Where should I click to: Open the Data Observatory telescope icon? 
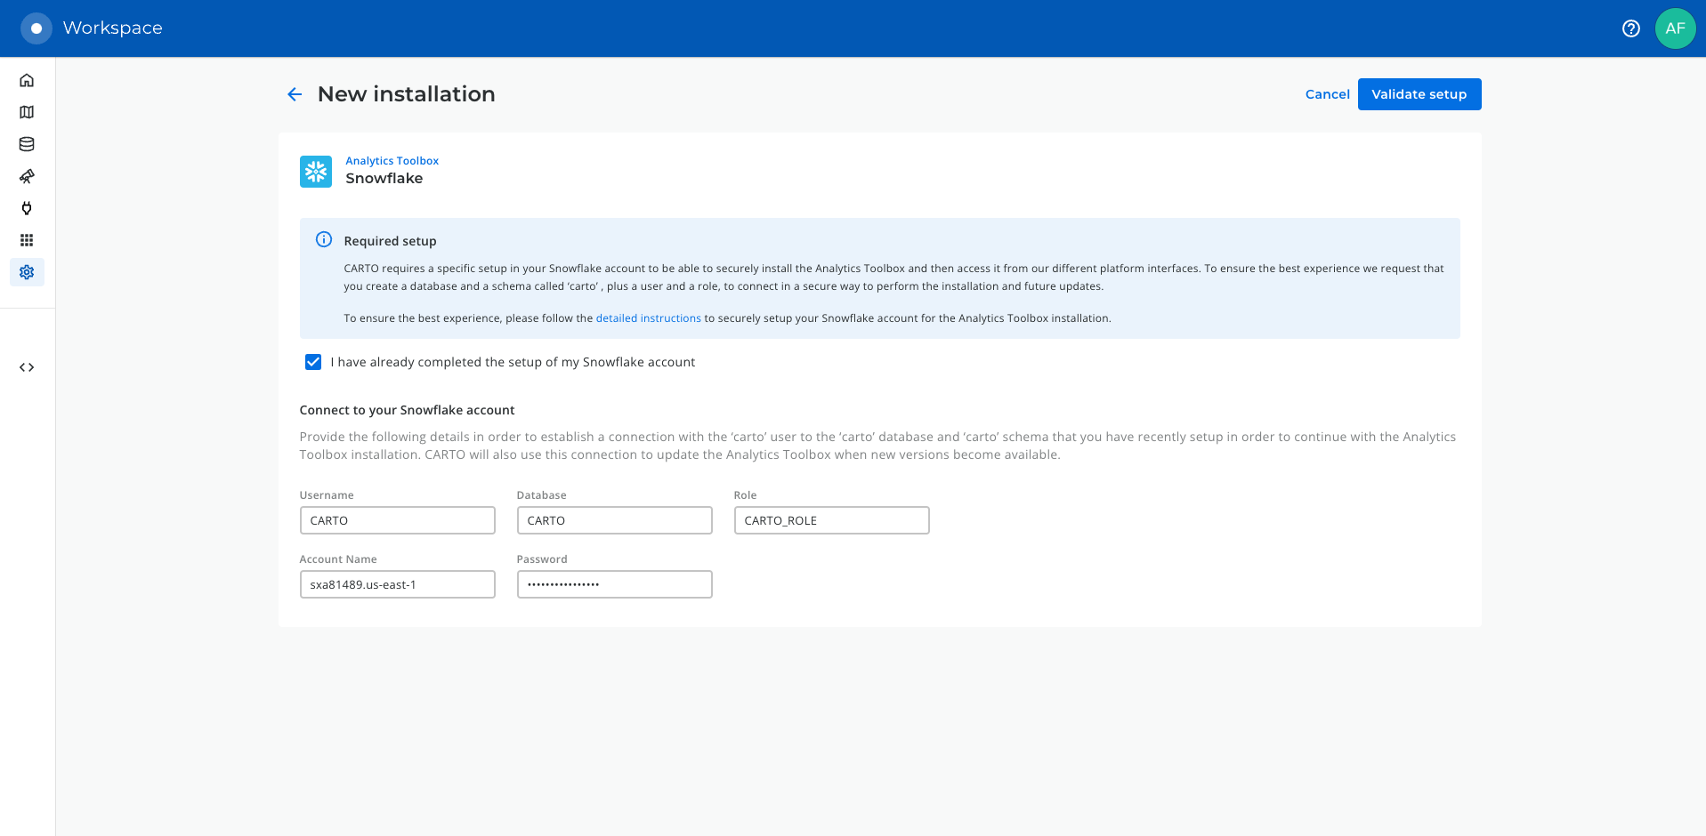[x=27, y=176]
